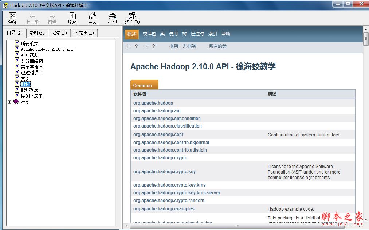Expand the org tree node
369x230 pixels.
coord(9,102)
